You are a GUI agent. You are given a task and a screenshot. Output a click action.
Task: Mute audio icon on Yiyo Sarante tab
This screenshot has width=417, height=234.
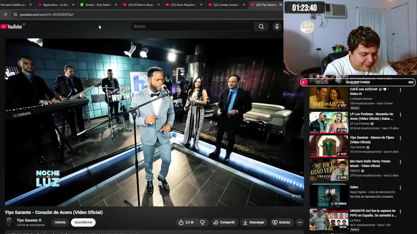pyautogui.click(x=280, y=5)
